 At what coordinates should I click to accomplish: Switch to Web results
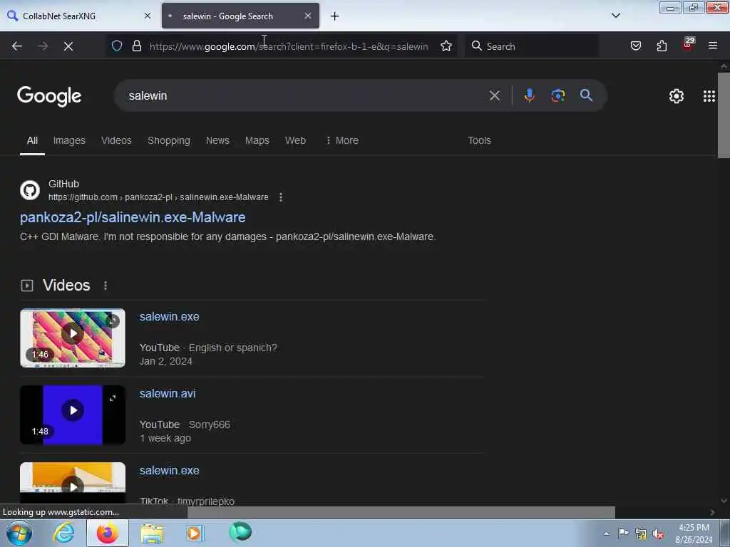[295, 140]
